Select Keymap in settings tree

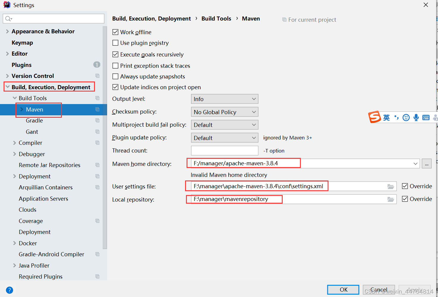(22, 43)
